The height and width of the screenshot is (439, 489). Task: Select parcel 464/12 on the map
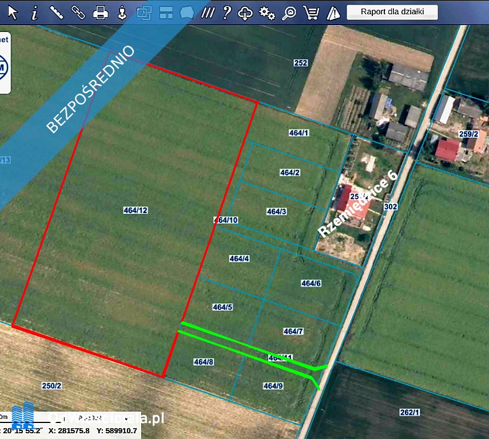[x=136, y=210]
